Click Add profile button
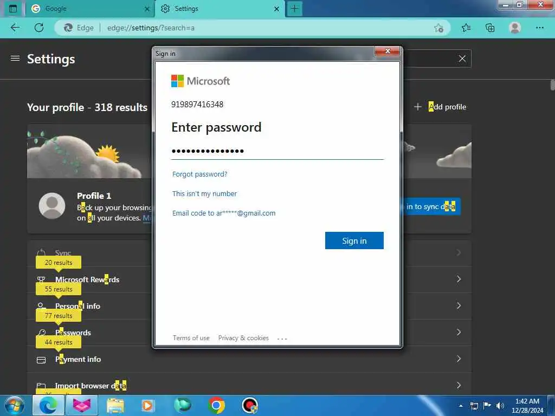Screen dimensions: 555x416 [440, 107]
